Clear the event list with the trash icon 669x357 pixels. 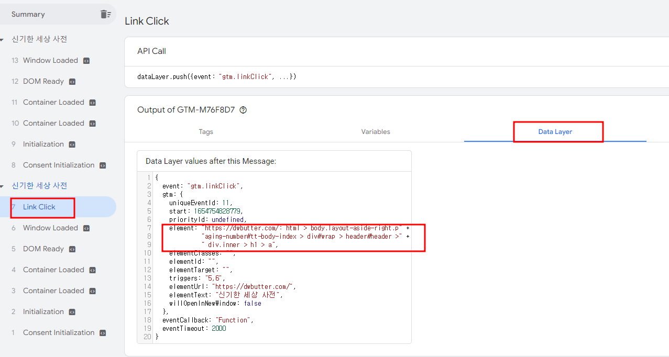106,14
